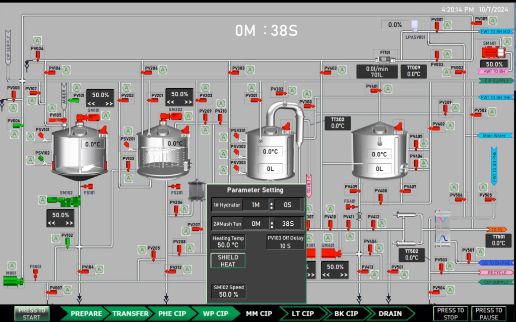Click the green PV006 valve icon
This screenshot has height=322, width=516.
point(18,125)
